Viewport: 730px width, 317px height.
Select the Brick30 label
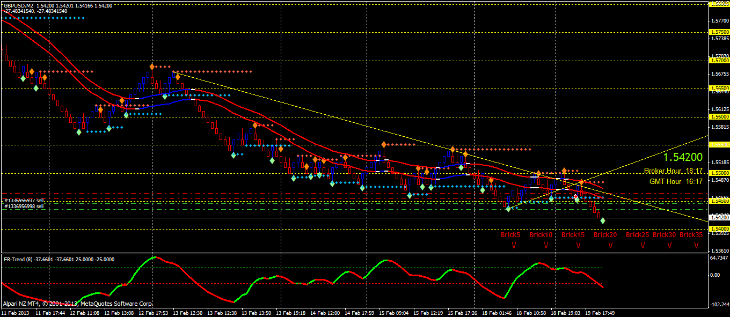point(664,234)
